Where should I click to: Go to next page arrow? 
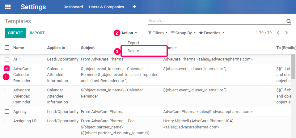click(286, 33)
